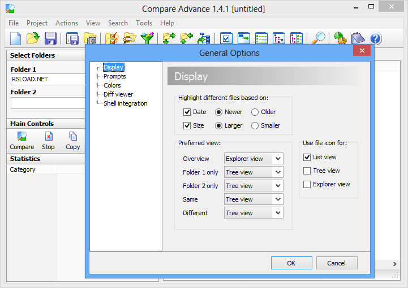Click the blue floppy save icon
Image resolution: width=408 pixels, height=288 pixels.
(x=50, y=38)
